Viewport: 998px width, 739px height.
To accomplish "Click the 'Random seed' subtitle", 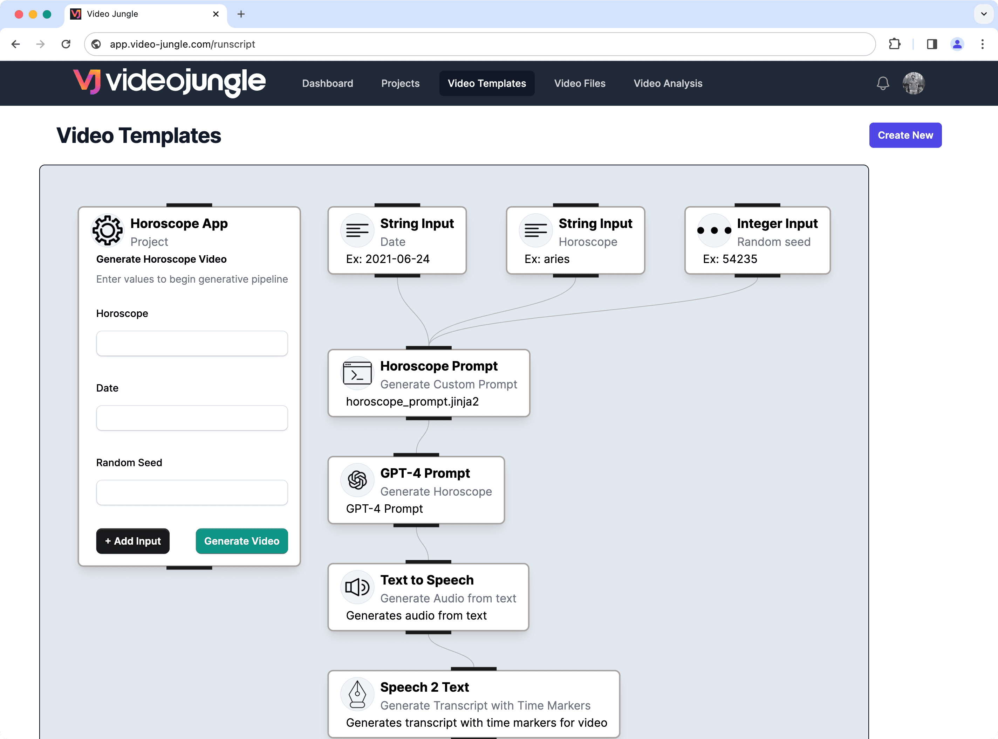I will (x=774, y=242).
